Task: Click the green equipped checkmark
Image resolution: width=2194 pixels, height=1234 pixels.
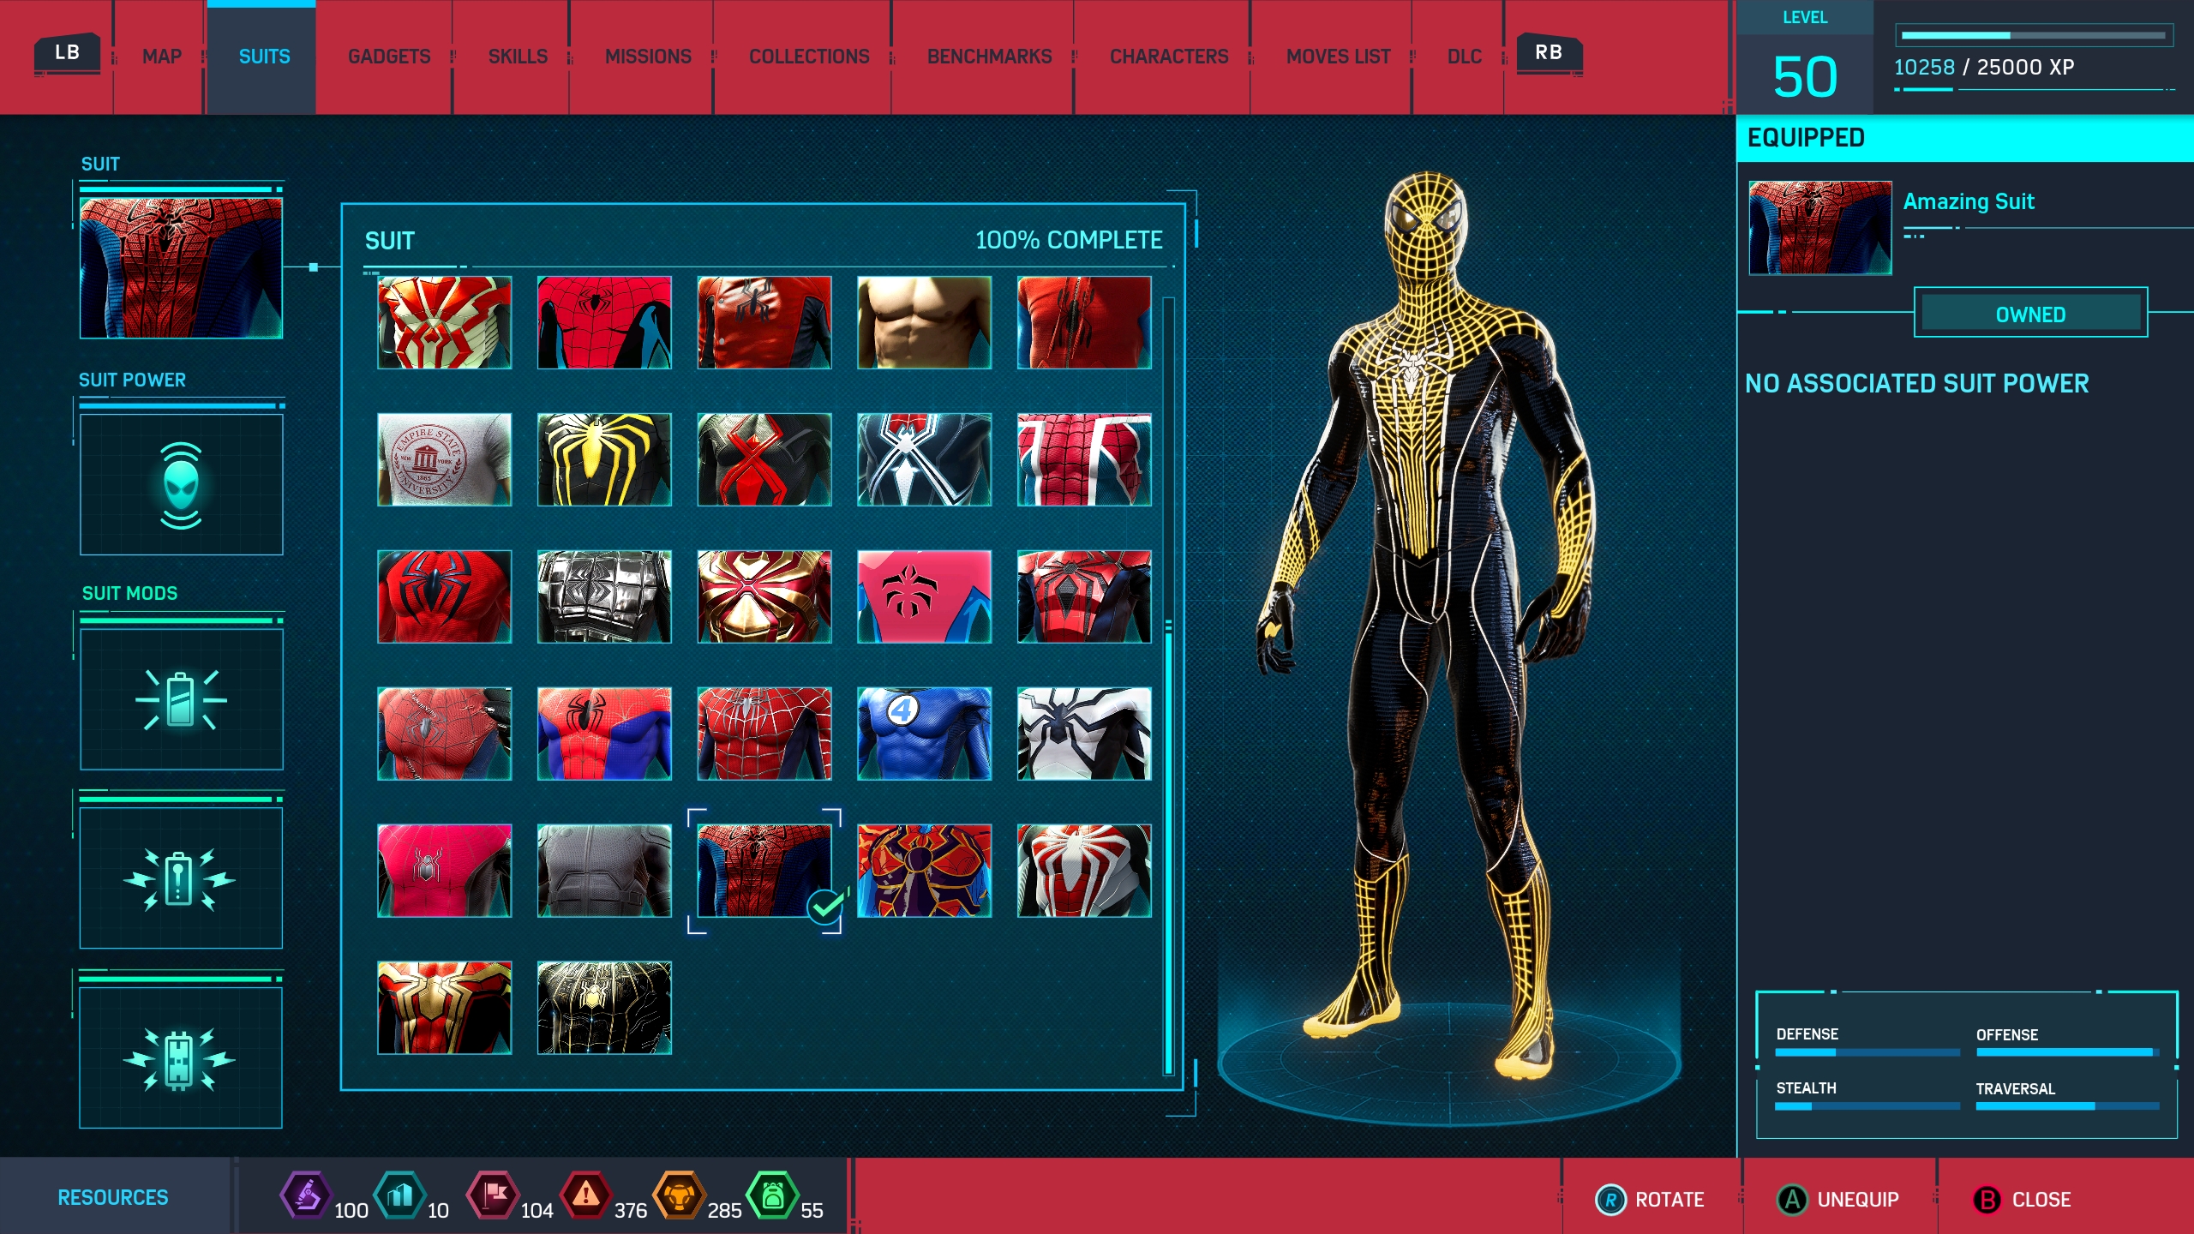Action: click(x=827, y=906)
